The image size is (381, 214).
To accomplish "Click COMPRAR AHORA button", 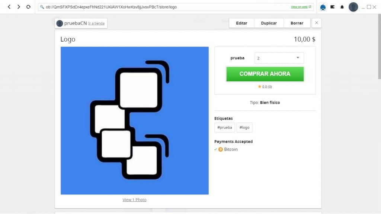I will click(265, 74).
